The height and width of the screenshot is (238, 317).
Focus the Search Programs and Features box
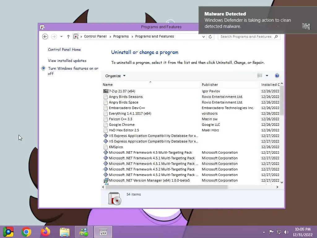[246, 37]
